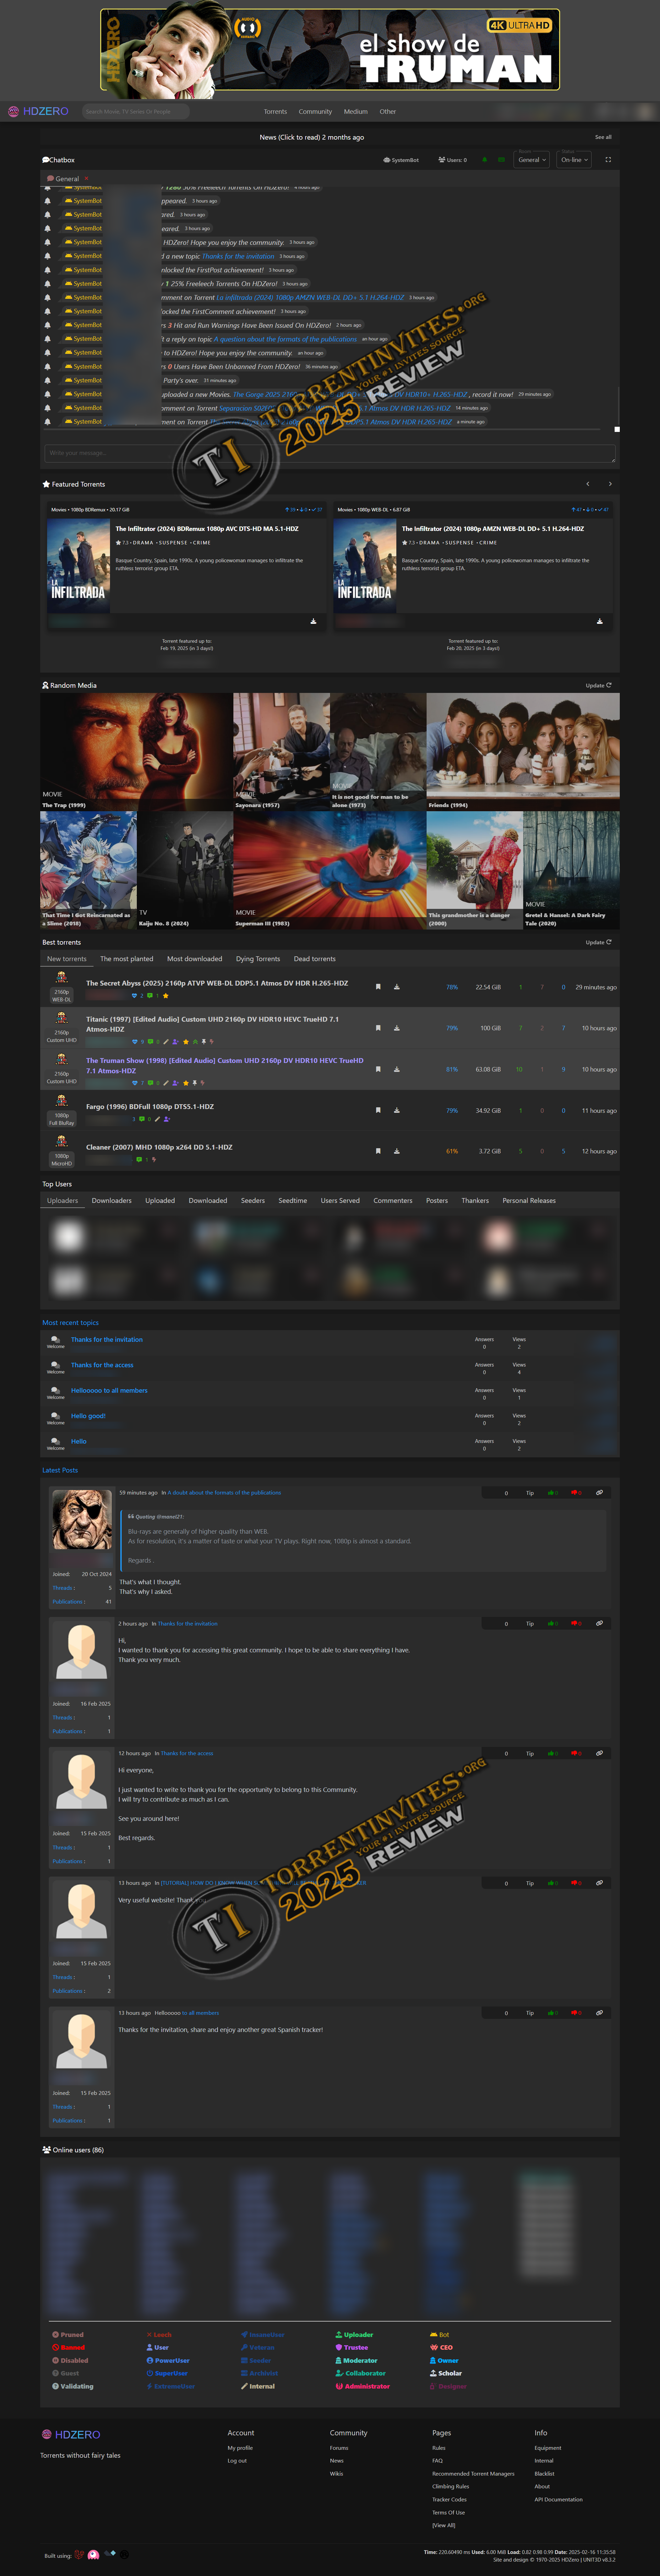Select the Seedtime tab in Top Users
The height and width of the screenshot is (2576, 660).
tap(293, 1201)
